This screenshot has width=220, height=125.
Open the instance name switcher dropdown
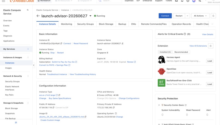click(x=91, y=16)
